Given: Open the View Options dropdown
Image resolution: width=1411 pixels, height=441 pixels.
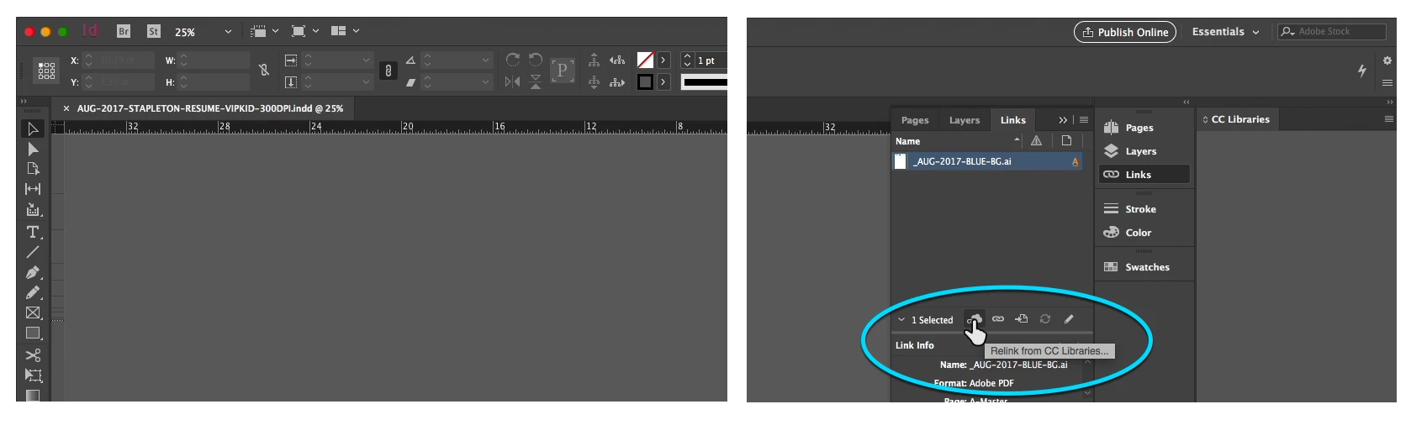Looking at the screenshot, I should click(264, 31).
